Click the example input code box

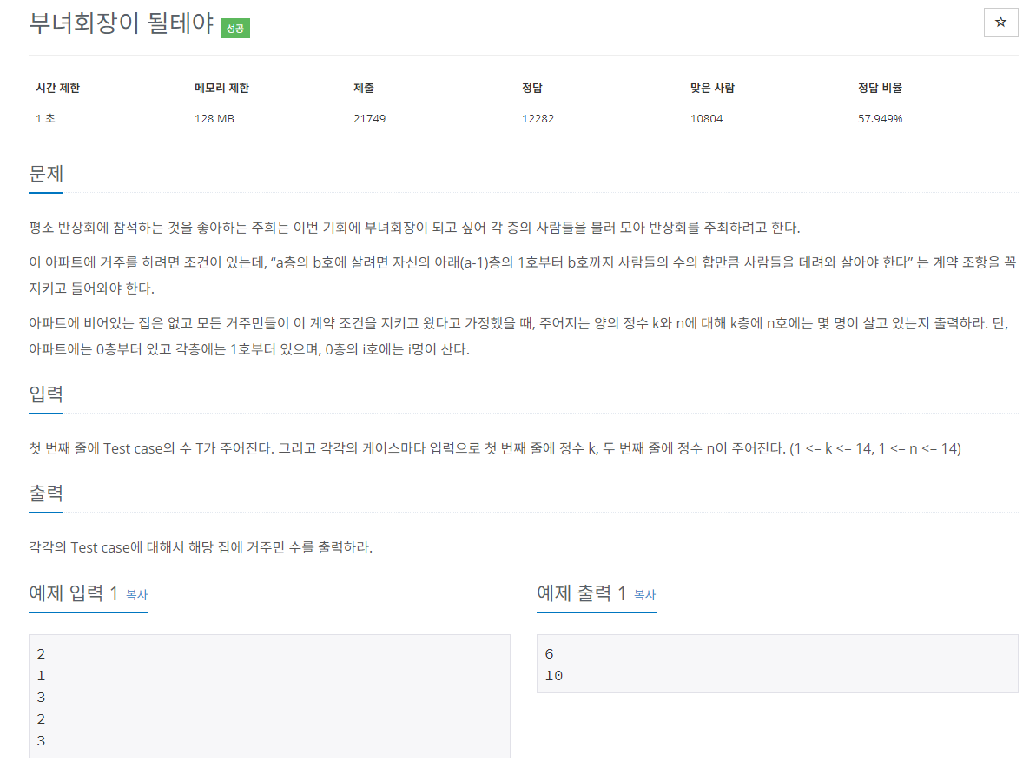[269, 696]
